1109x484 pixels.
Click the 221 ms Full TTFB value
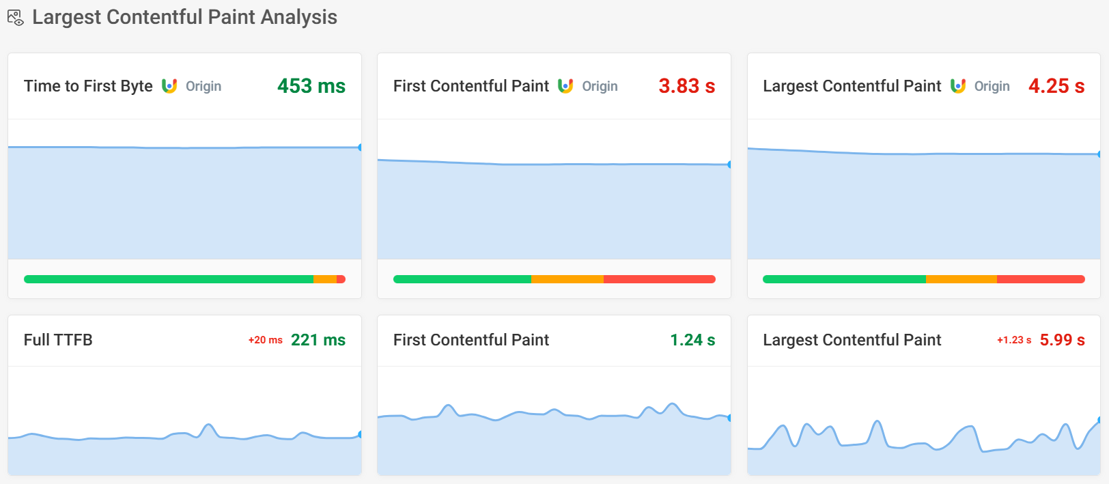point(318,339)
